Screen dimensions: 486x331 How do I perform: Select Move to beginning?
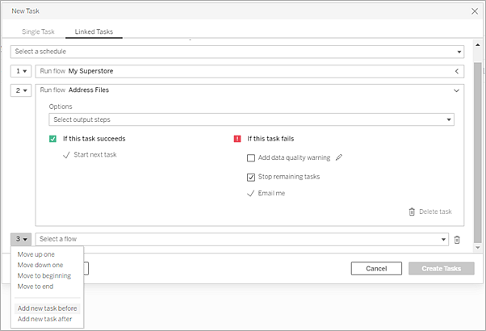44,276
